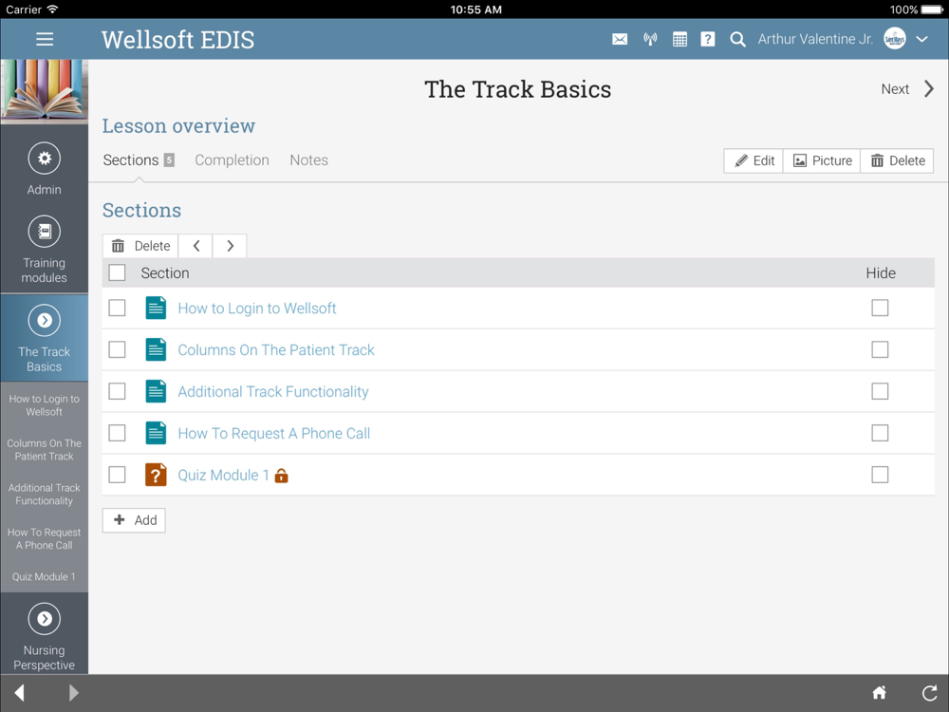Click the Picture button
The width and height of the screenshot is (949, 712).
(x=822, y=160)
